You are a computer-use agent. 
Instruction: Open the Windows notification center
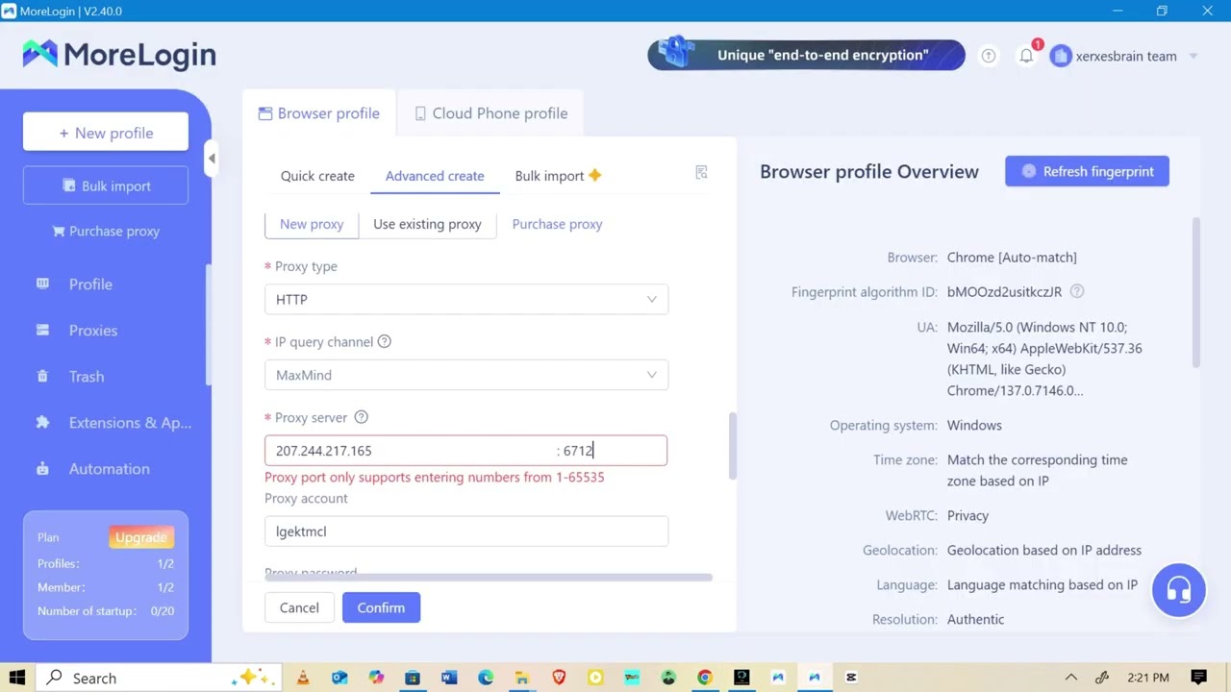pyautogui.click(x=1198, y=678)
